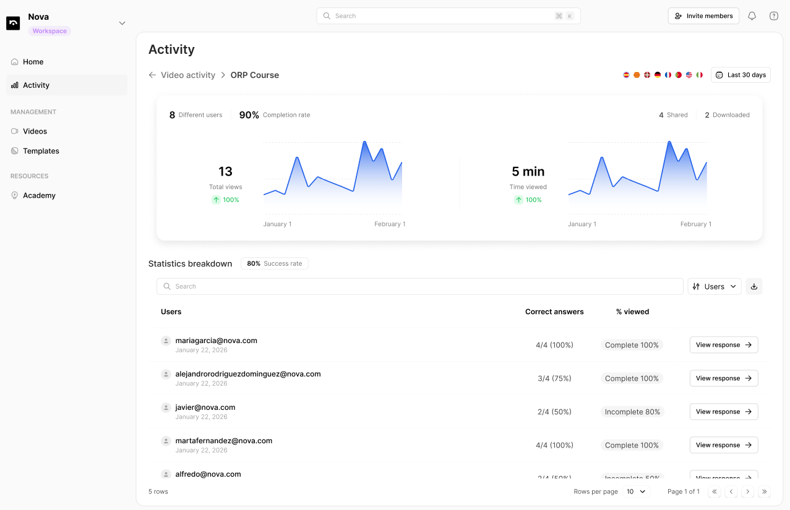Viewport: 790px width, 510px height.
Task: Click the % viewed column header
Action: coord(632,312)
